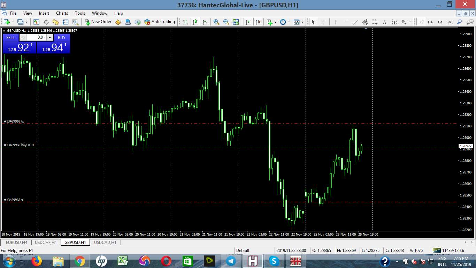476x268 pixels.
Task: Switch to H4 timeframe button
Action: pyautogui.click(x=430, y=22)
